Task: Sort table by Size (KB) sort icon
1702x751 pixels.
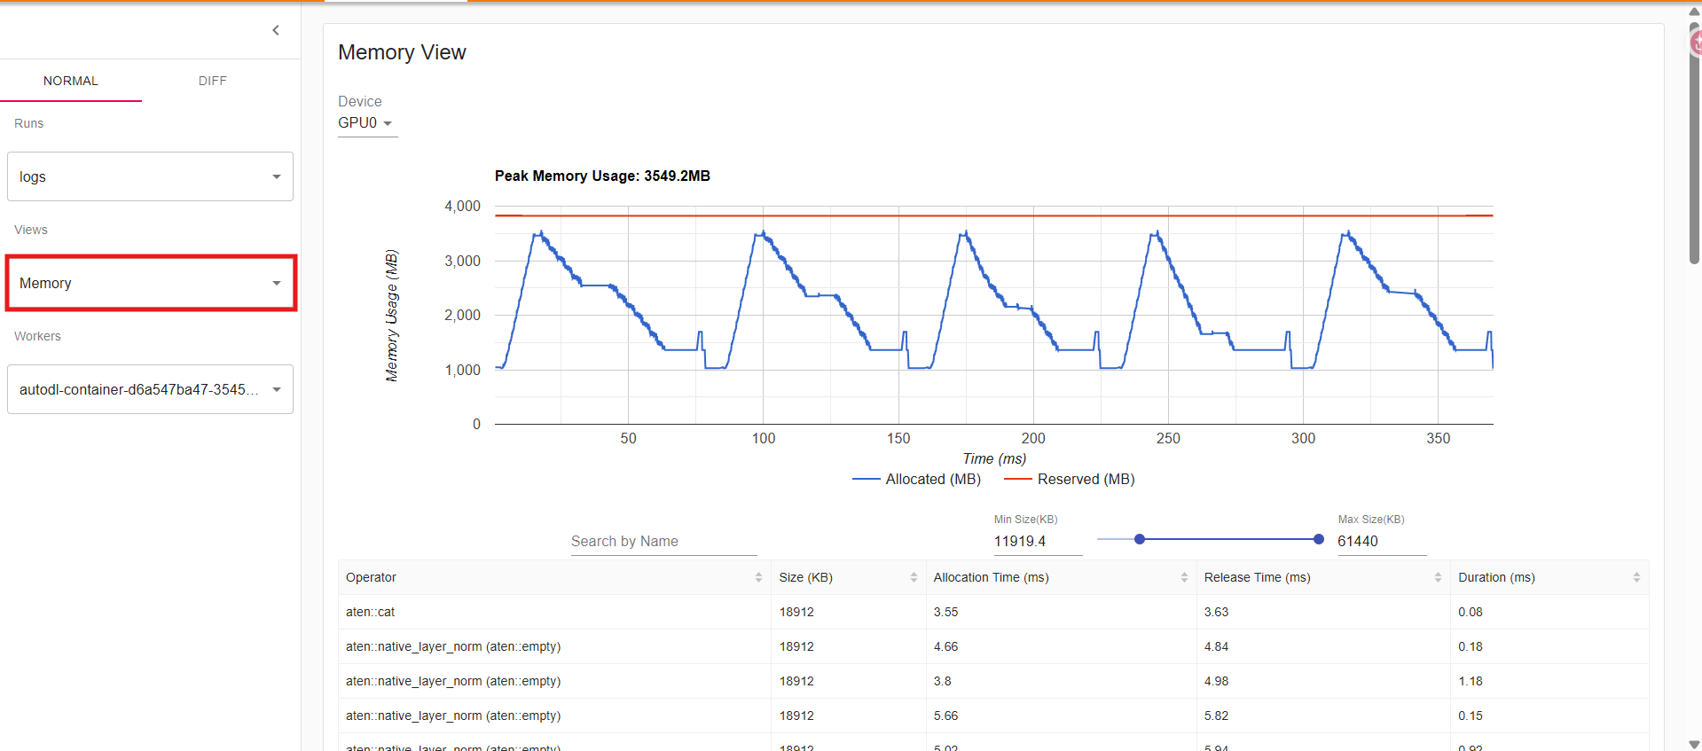Action: click(914, 577)
